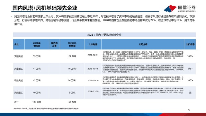The width and height of the screenshot is (206, 116).
Task: Click the 公司介绍 column header
Action: (143, 44)
